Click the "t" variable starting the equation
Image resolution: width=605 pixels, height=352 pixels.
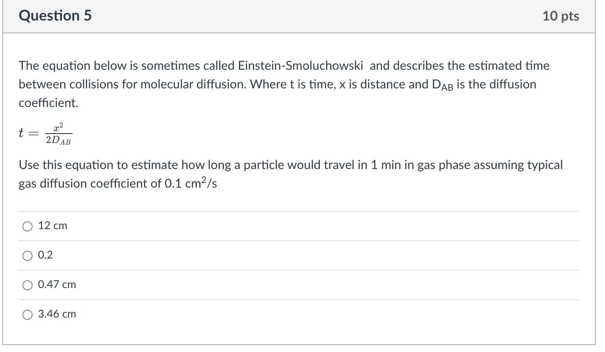click(x=21, y=133)
